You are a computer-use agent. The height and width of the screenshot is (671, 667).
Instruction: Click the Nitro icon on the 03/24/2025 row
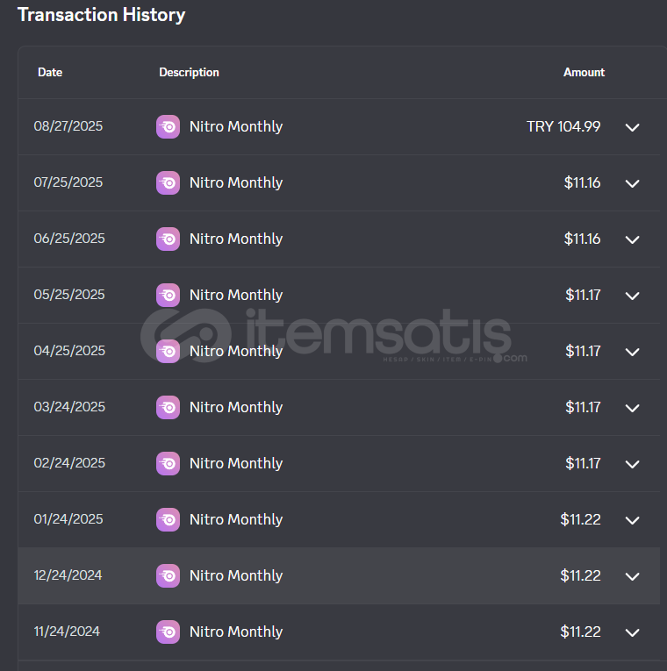[x=168, y=407]
